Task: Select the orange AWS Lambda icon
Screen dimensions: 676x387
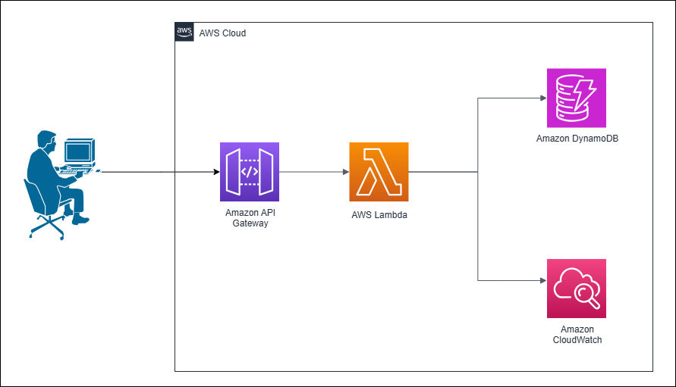Action: 379,172
